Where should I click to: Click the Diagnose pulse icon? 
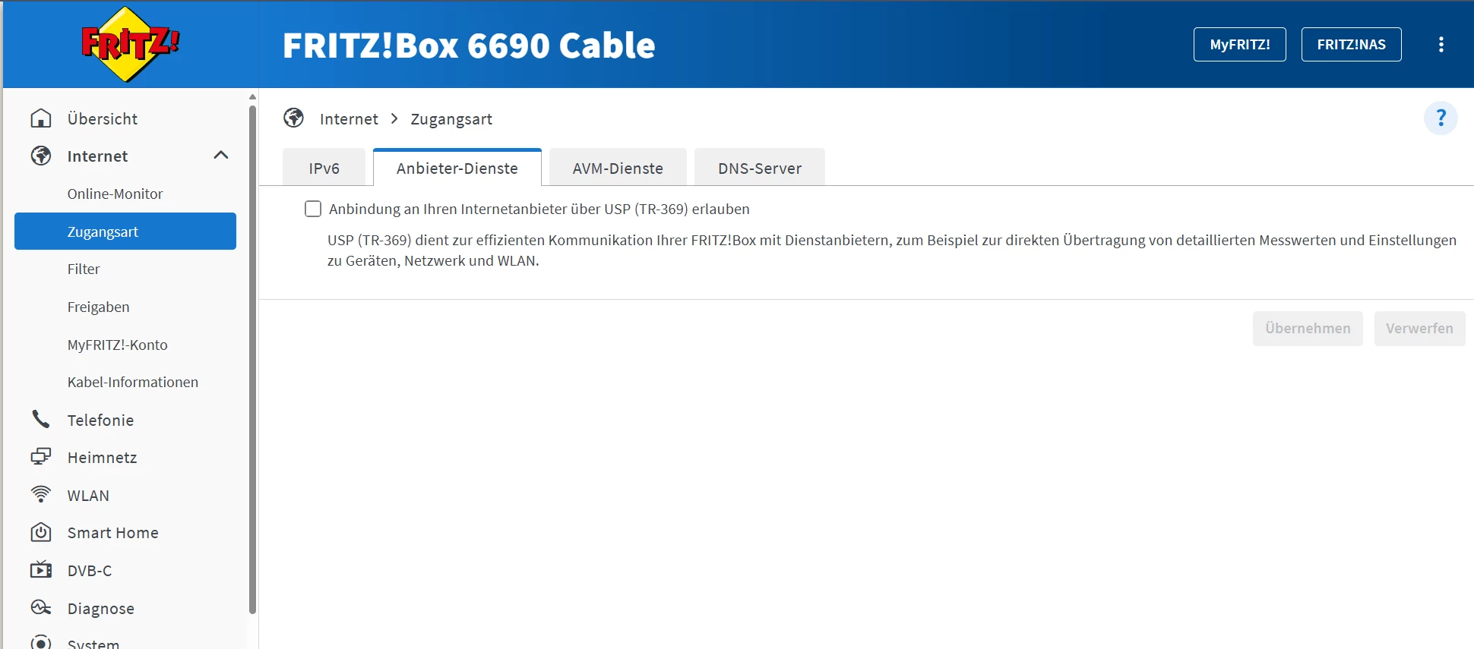pyautogui.click(x=41, y=608)
